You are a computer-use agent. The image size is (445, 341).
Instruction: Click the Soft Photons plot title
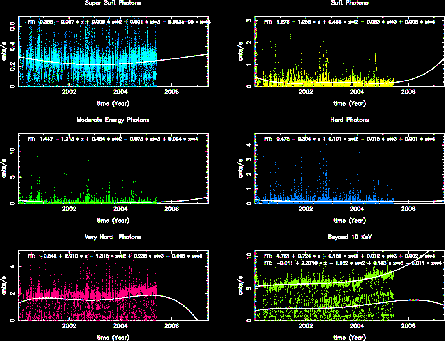350,3
